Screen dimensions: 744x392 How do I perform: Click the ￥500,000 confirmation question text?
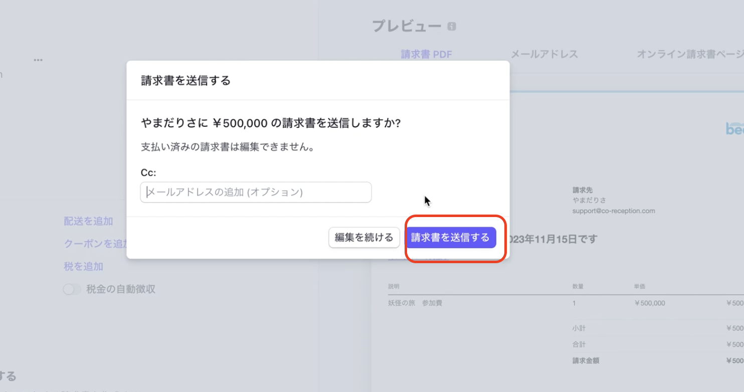pyautogui.click(x=271, y=123)
